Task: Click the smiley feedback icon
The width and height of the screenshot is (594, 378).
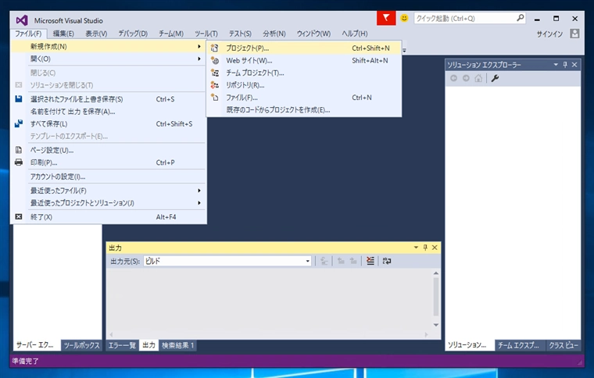Action: pos(405,18)
